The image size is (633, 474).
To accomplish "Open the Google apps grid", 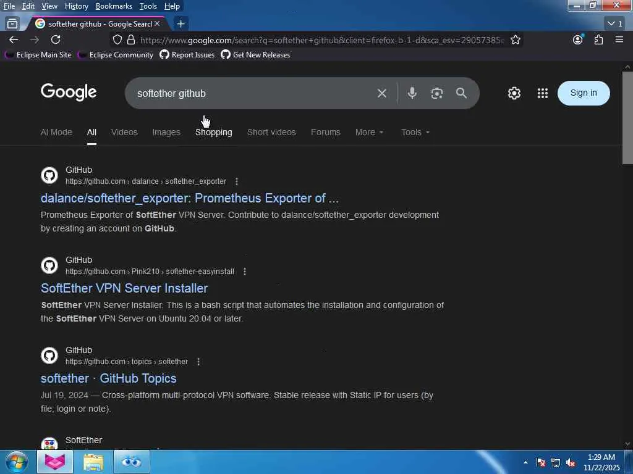I will (x=543, y=93).
